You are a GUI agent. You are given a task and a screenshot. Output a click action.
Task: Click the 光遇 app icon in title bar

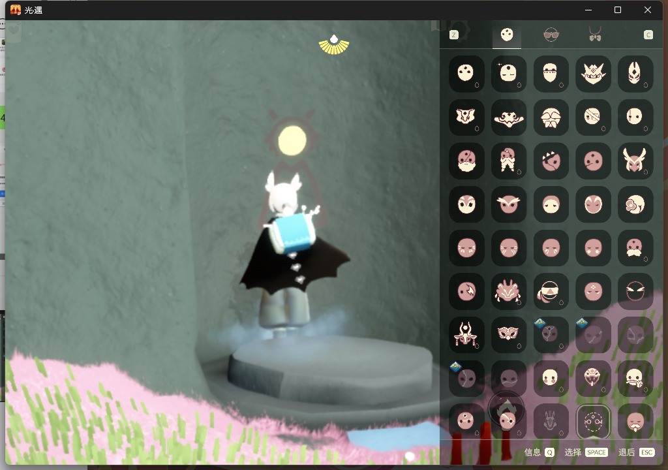pyautogui.click(x=16, y=10)
